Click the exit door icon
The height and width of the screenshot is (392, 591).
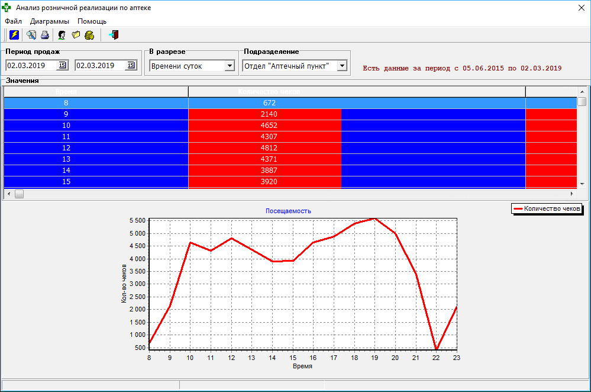point(114,35)
